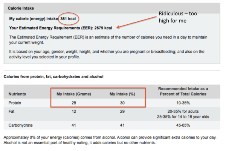Select the 2679 kcal EER line
The width and height of the screenshot is (226, 151).
pyautogui.click(x=60, y=27)
